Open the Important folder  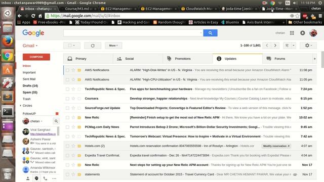[29, 72]
